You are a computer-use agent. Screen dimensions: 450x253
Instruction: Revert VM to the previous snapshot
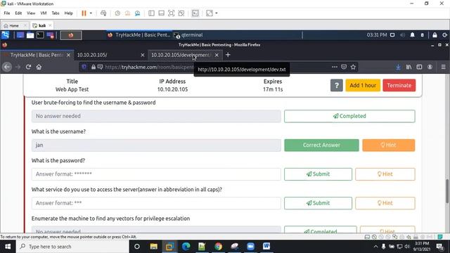pyautogui.click(x=127, y=13)
